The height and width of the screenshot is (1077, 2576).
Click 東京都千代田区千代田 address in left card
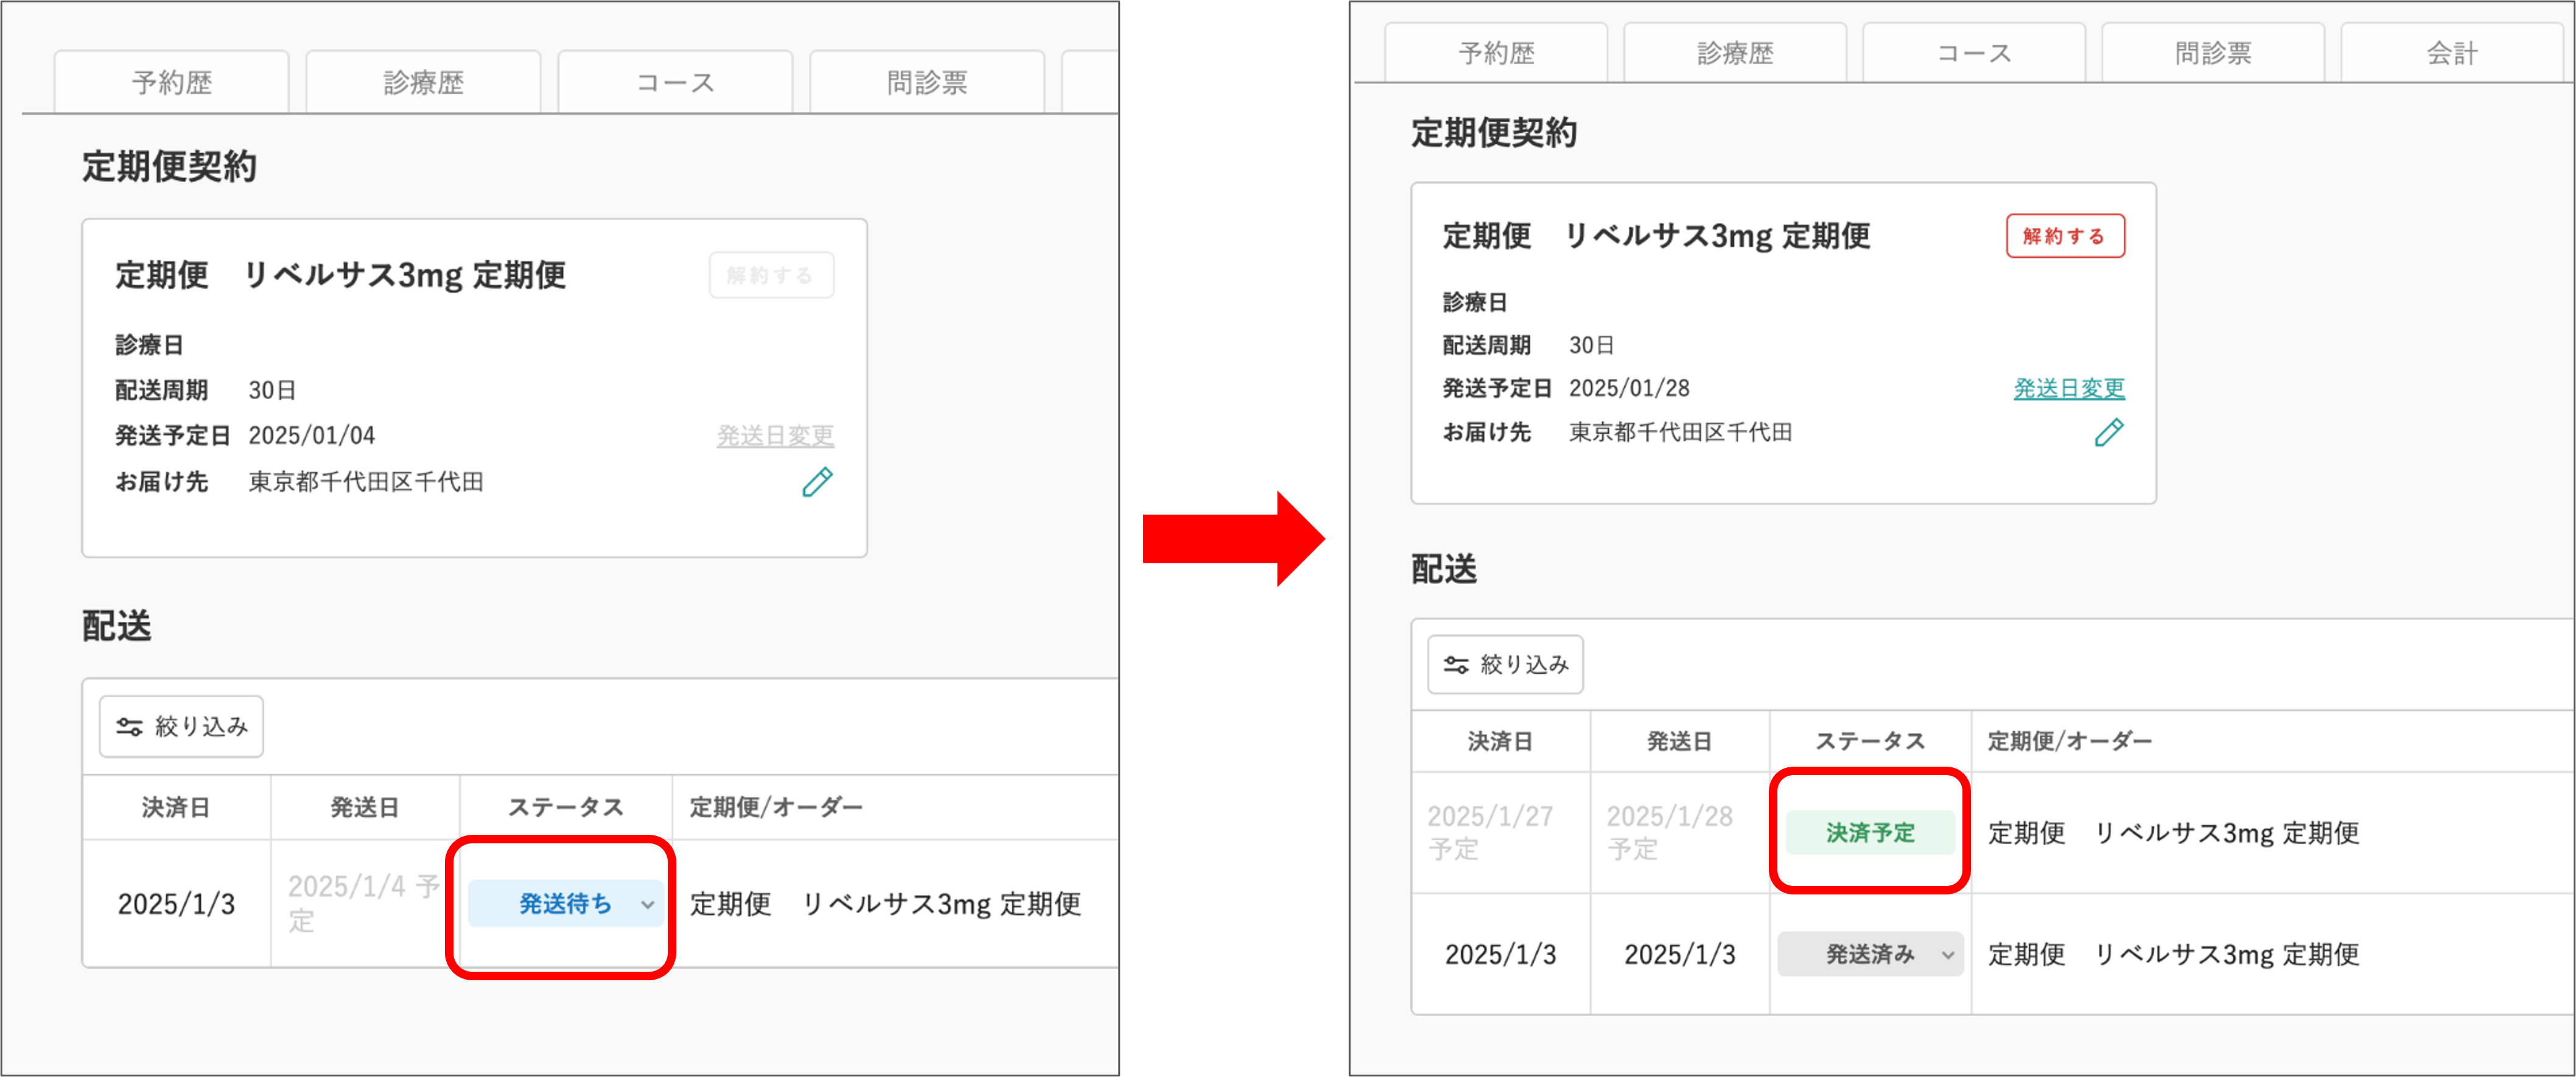[366, 482]
